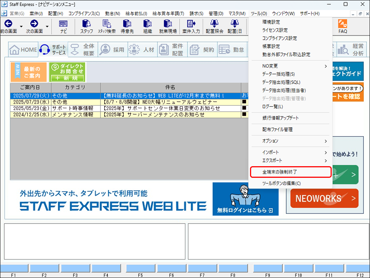Screen dimensions: 370x278
Task: Open the 給与前払(I) menu
Action: pos(136,14)
